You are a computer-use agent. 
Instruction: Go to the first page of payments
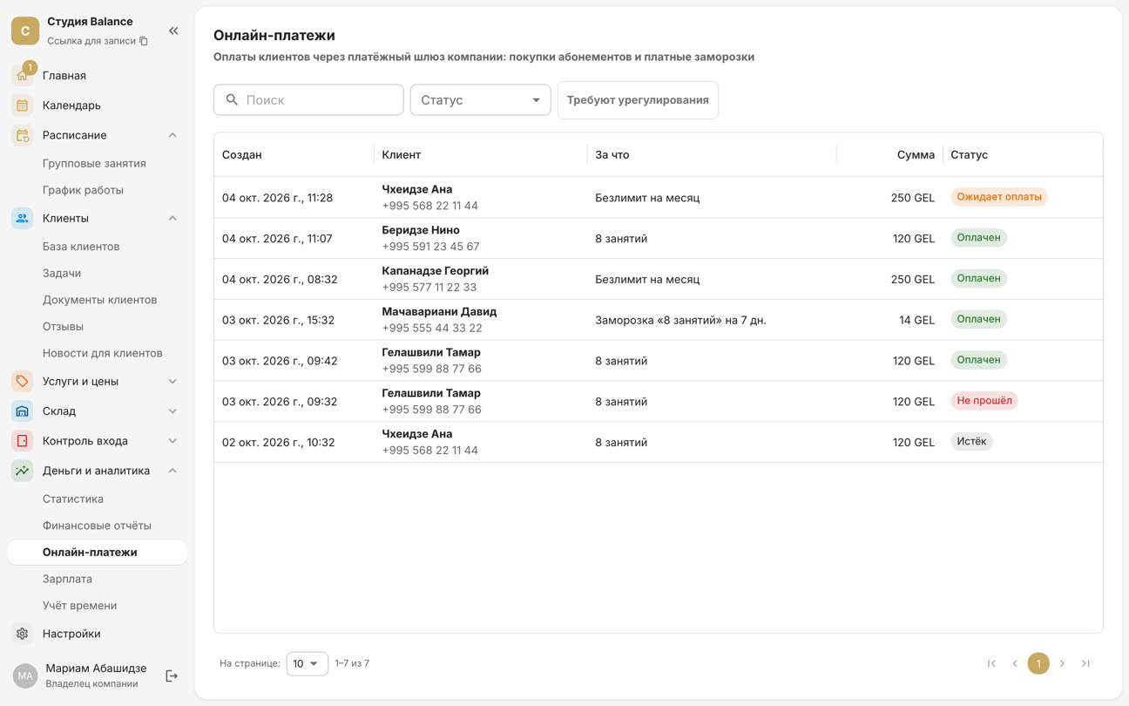991,663
